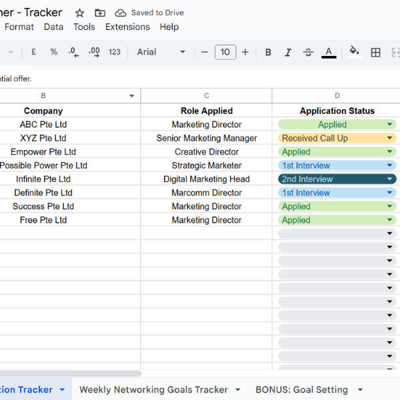Apply percent format to cell
This screenshot has height=400, width=400.
(53, 52)
